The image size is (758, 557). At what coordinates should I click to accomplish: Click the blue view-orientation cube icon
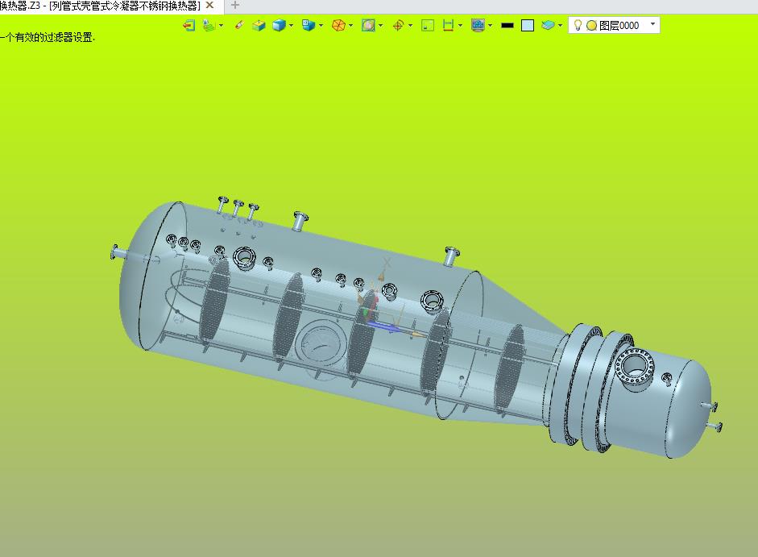pos(309,25)
